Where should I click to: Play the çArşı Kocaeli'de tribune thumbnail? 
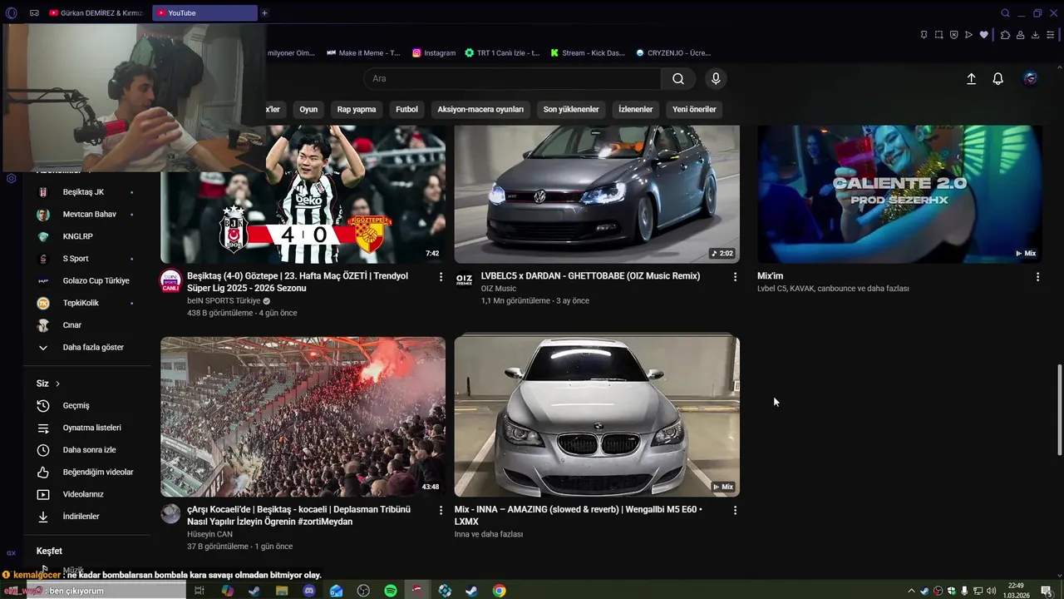point(303,417)
